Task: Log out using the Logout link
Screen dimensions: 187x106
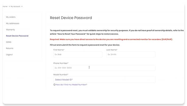Action: (9, 55)
